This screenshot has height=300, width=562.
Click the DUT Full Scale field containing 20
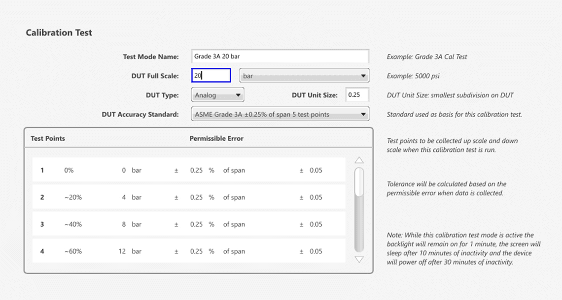[x=211, y=74]
